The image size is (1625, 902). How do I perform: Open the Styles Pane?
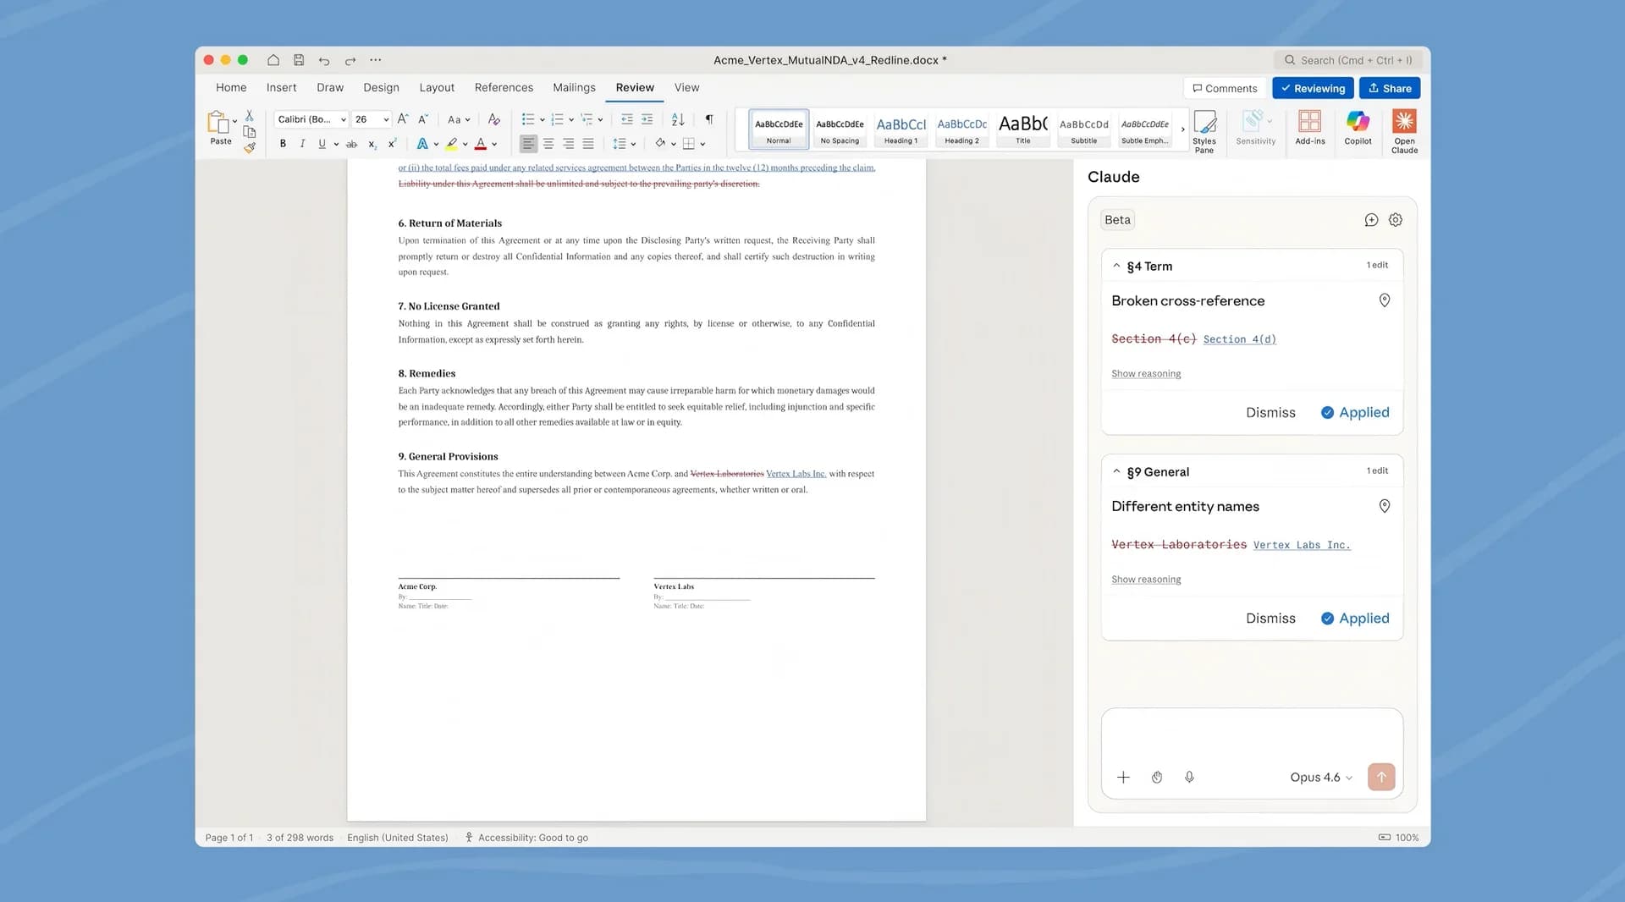[x=1204, y=129]
